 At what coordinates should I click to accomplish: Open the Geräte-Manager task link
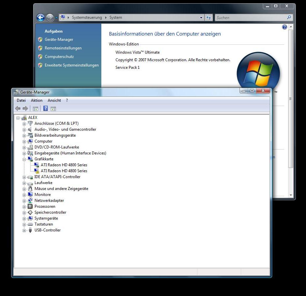coord(59,40)
